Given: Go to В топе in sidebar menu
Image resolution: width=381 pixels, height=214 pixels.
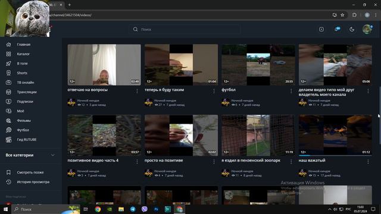Looking at the screenshot, I should tap(23, 64).
